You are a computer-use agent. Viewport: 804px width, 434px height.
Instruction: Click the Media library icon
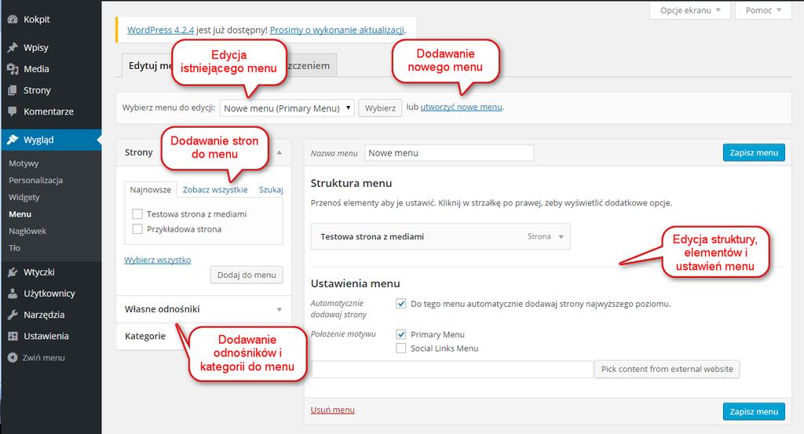pos(13,69)
